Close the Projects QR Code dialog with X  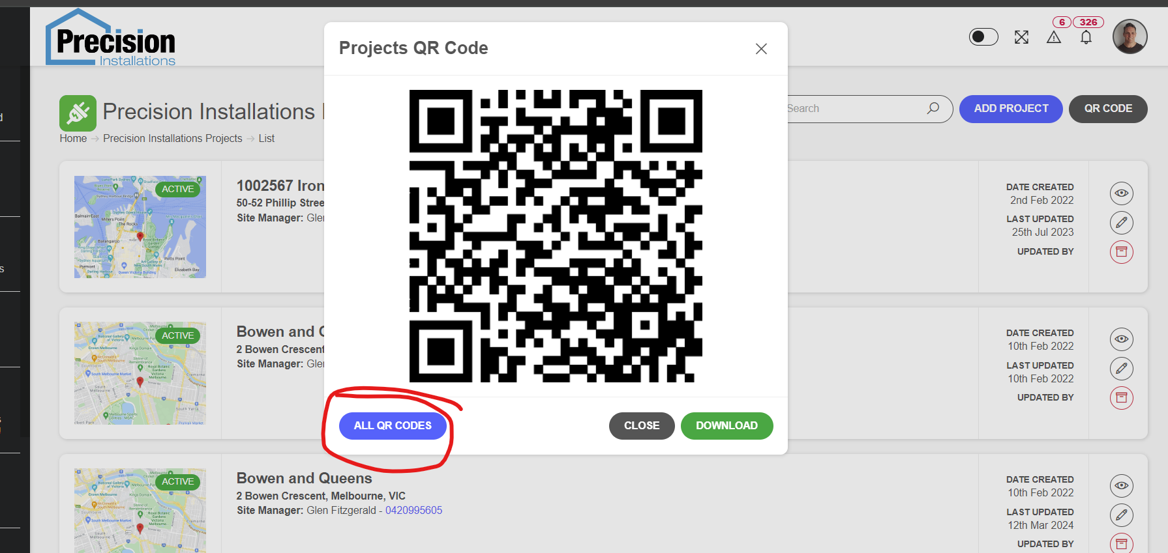(x=761, y=49)
